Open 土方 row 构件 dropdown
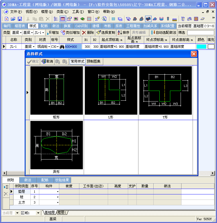Screen dimensions: 217x223 58,202
